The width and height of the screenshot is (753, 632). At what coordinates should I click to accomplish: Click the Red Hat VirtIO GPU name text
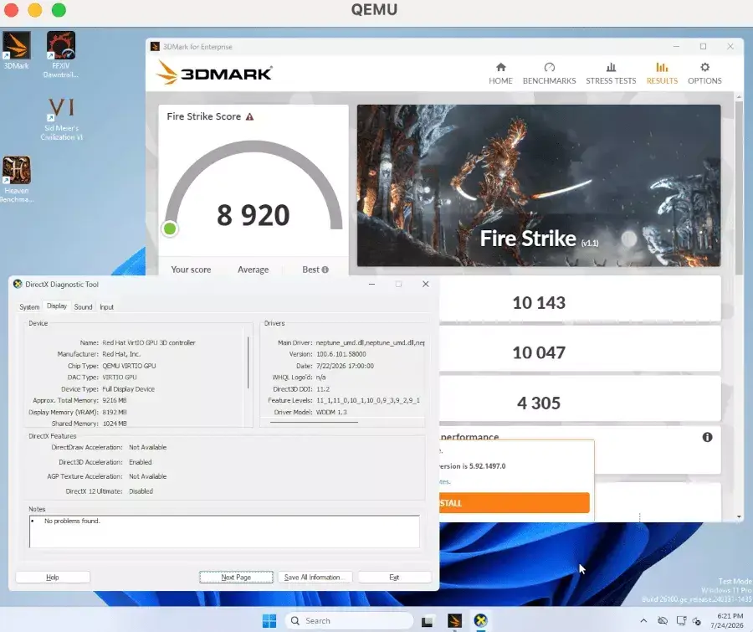pos(149,342)
